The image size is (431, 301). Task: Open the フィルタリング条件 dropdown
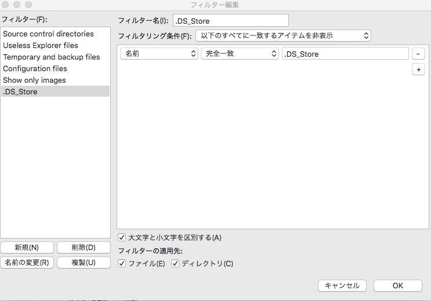click(x=283, y=36)
